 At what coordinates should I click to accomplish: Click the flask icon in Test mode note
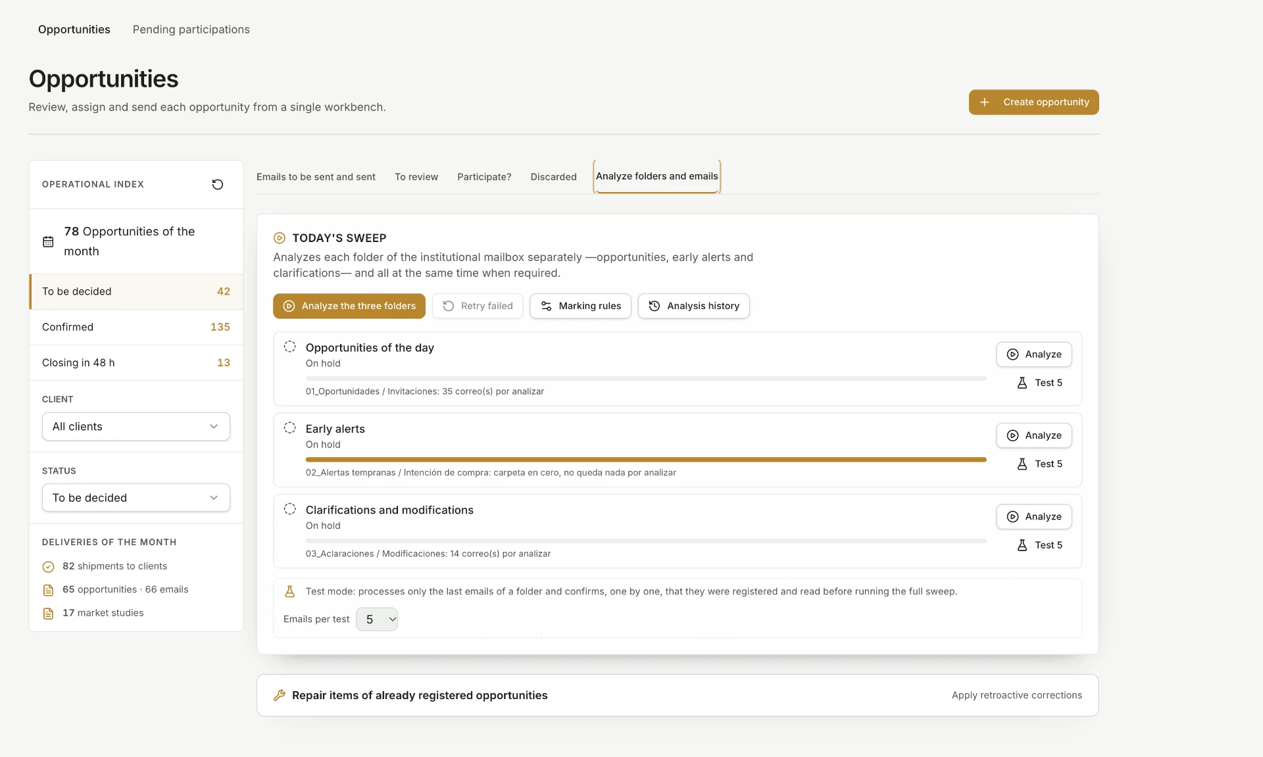[x=289, y=591]
